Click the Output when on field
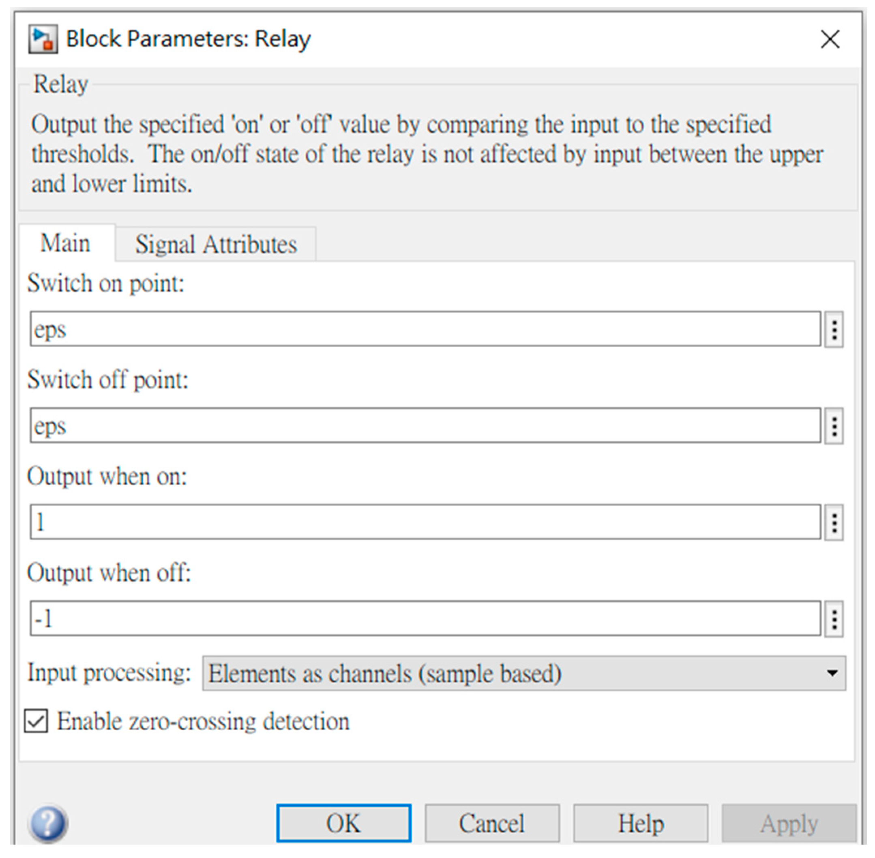This screenshot has height=858, width=875. (425, 522)
